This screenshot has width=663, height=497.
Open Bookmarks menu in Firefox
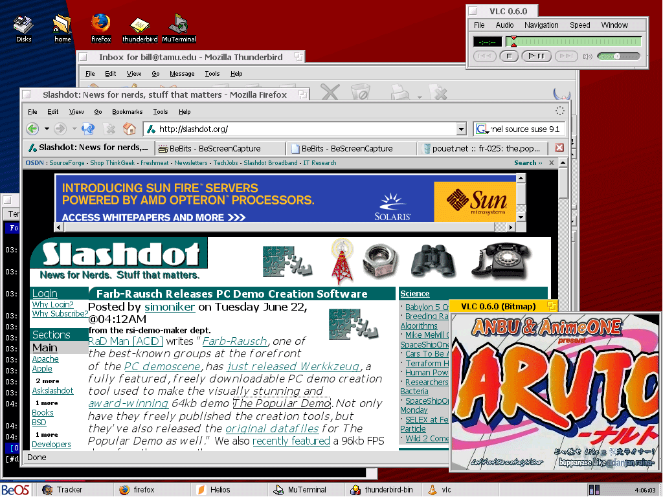[128, 111]
